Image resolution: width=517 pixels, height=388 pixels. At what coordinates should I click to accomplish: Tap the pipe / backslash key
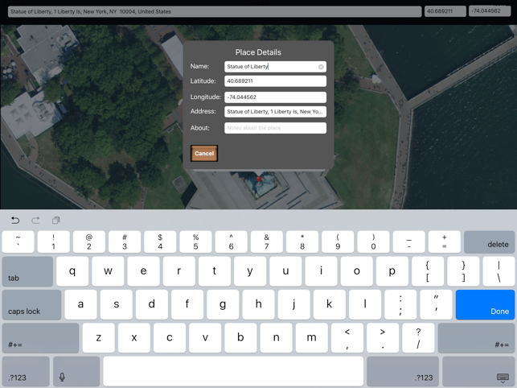499,271
